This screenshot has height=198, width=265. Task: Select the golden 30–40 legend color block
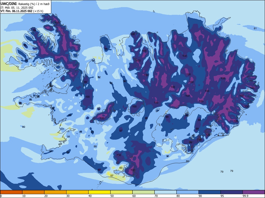pyautogui.click(x=77, y=192)
